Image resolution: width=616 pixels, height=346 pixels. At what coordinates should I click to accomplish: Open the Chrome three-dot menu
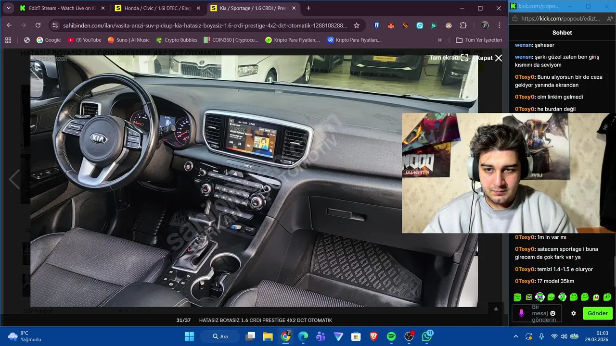[499, 25]
